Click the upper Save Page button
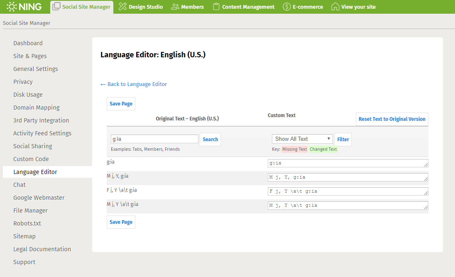Image resolution: width=455 pixels, height=277 pixels. (121, 104)
